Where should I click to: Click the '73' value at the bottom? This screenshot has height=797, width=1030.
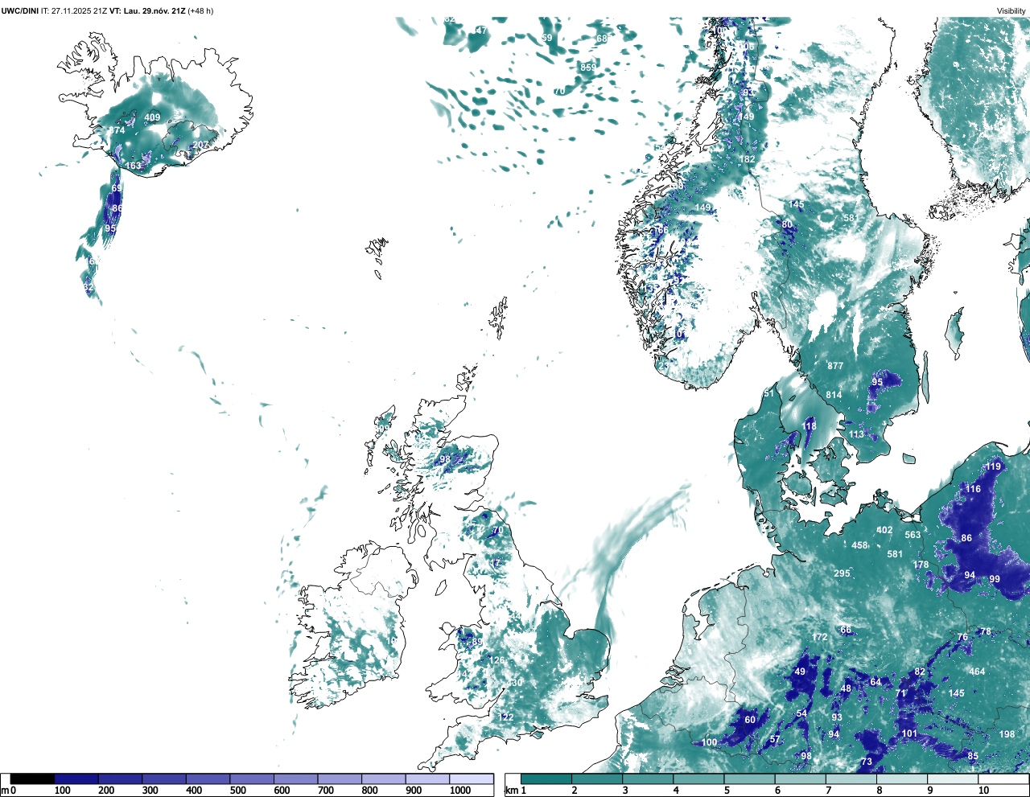coord(867,762)
